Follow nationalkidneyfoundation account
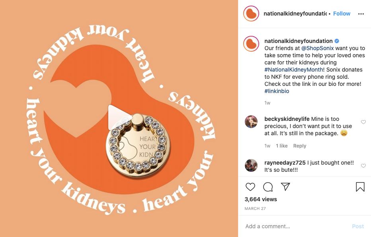371x237 pixels. (x=342, y=14)
